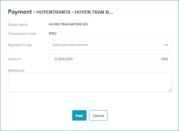Click the Amount field label
This screenshot has width=179, height=131.
point(14,59)
